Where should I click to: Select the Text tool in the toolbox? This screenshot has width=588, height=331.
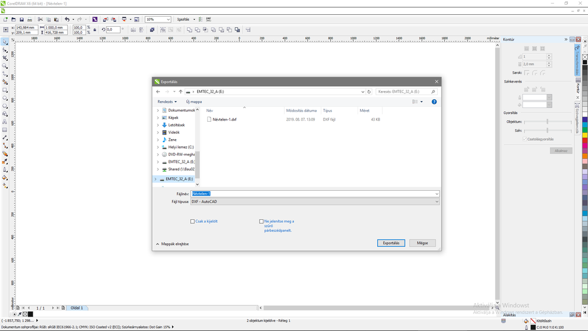click(5, 122)
